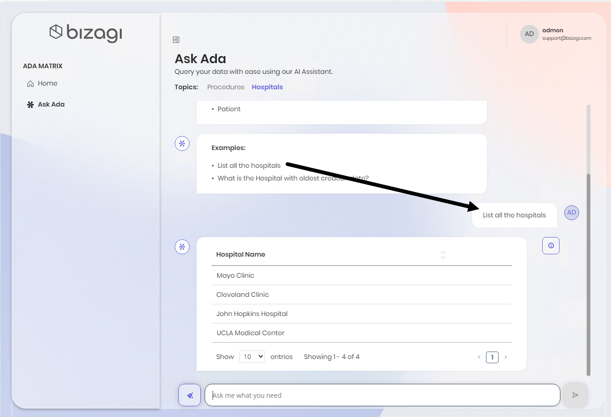Go to next page of table
The width and height of the screenshot is (611, 417).
coord(506,357)
